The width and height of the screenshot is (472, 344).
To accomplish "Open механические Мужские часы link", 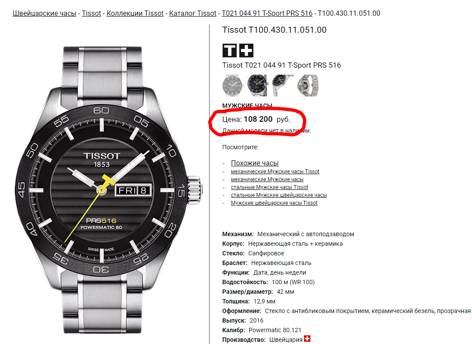I will pos(267,179).
